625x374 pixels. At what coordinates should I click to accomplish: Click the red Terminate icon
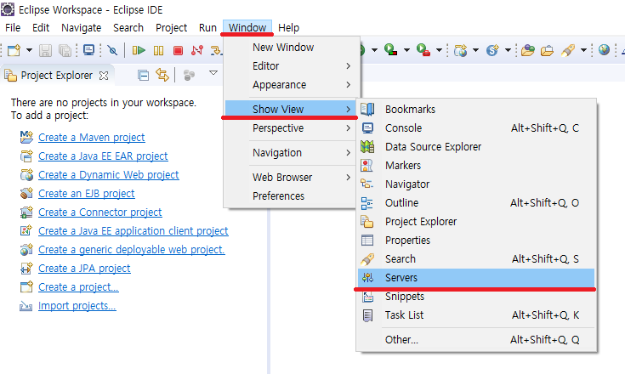(x=179, y=51)
